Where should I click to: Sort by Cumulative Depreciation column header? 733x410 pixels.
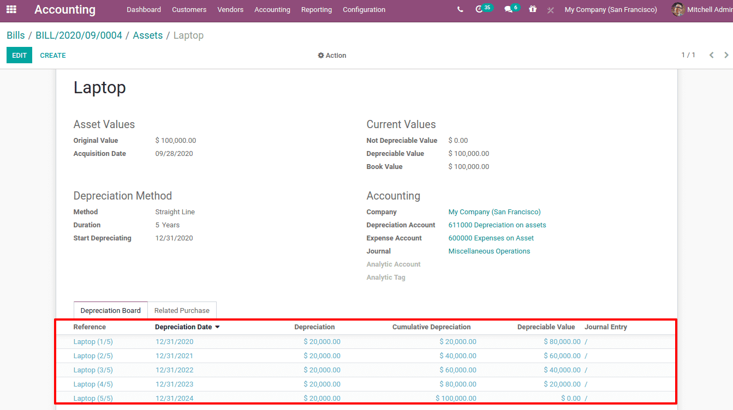tap(431, 327)
